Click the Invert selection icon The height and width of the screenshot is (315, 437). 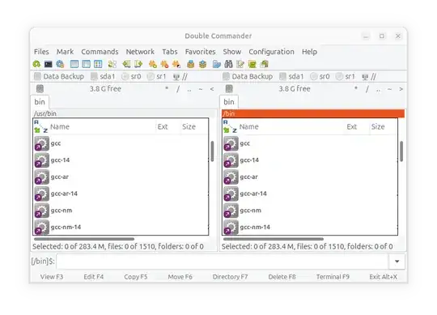click(176, 64)
